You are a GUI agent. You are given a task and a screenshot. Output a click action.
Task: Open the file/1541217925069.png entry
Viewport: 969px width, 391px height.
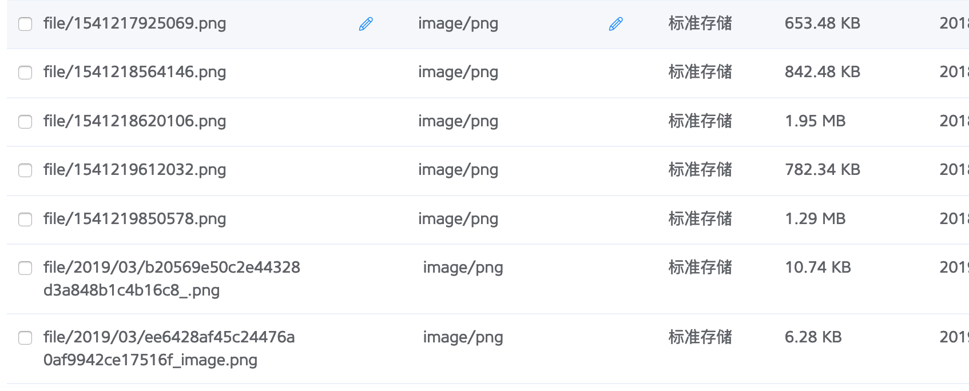pyautogui.click(x=134, y=23)
